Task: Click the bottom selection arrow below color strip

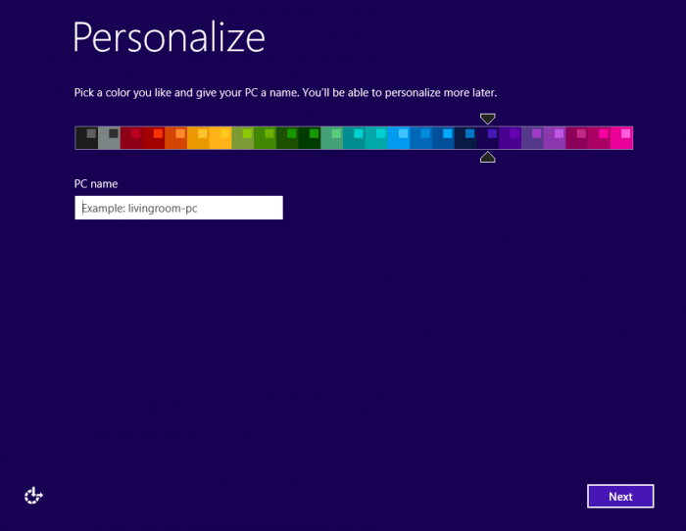Action: tap(487, 157)
